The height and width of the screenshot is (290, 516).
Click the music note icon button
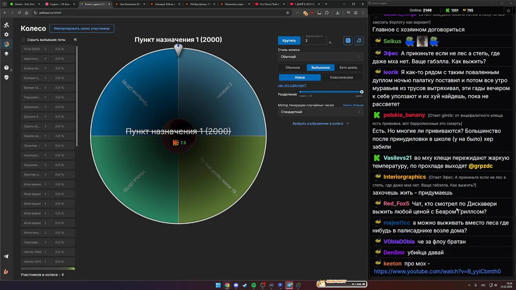tap(359, 41)
